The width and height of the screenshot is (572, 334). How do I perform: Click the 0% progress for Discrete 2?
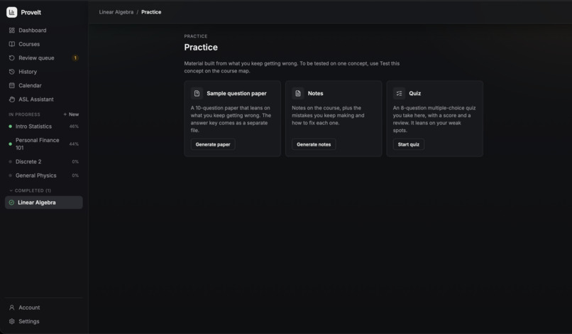click(x=75, y=161)
